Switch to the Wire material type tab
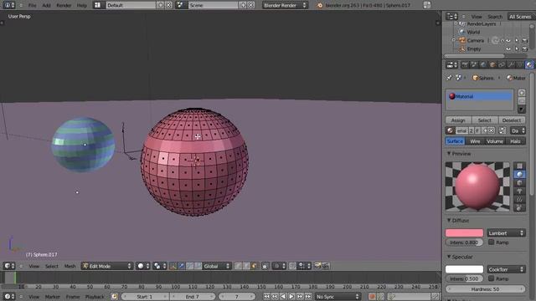The width and height of the screenshot is (536, 301). click(475, 141)
